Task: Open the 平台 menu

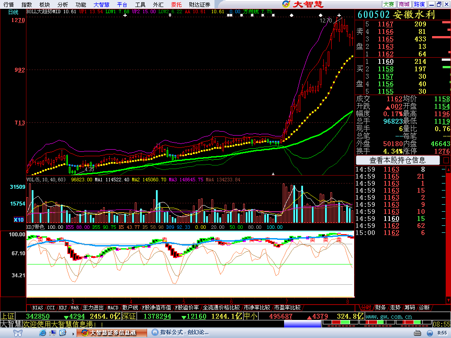Action: pyautogui.click(x=122, y=4)
